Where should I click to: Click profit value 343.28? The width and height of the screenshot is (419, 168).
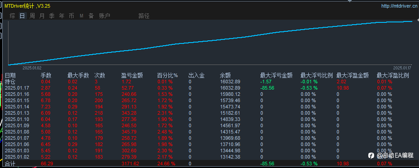[x=129, y=113]
